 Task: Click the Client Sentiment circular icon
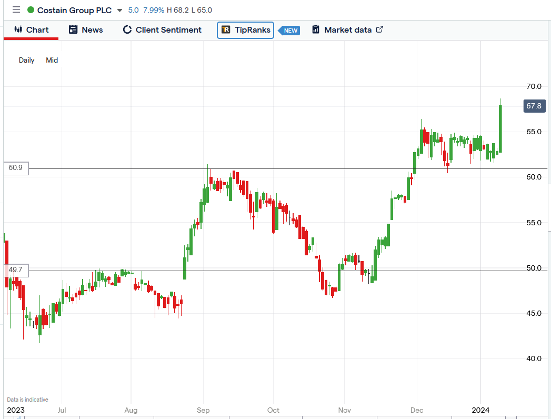(x=127, y=29)
